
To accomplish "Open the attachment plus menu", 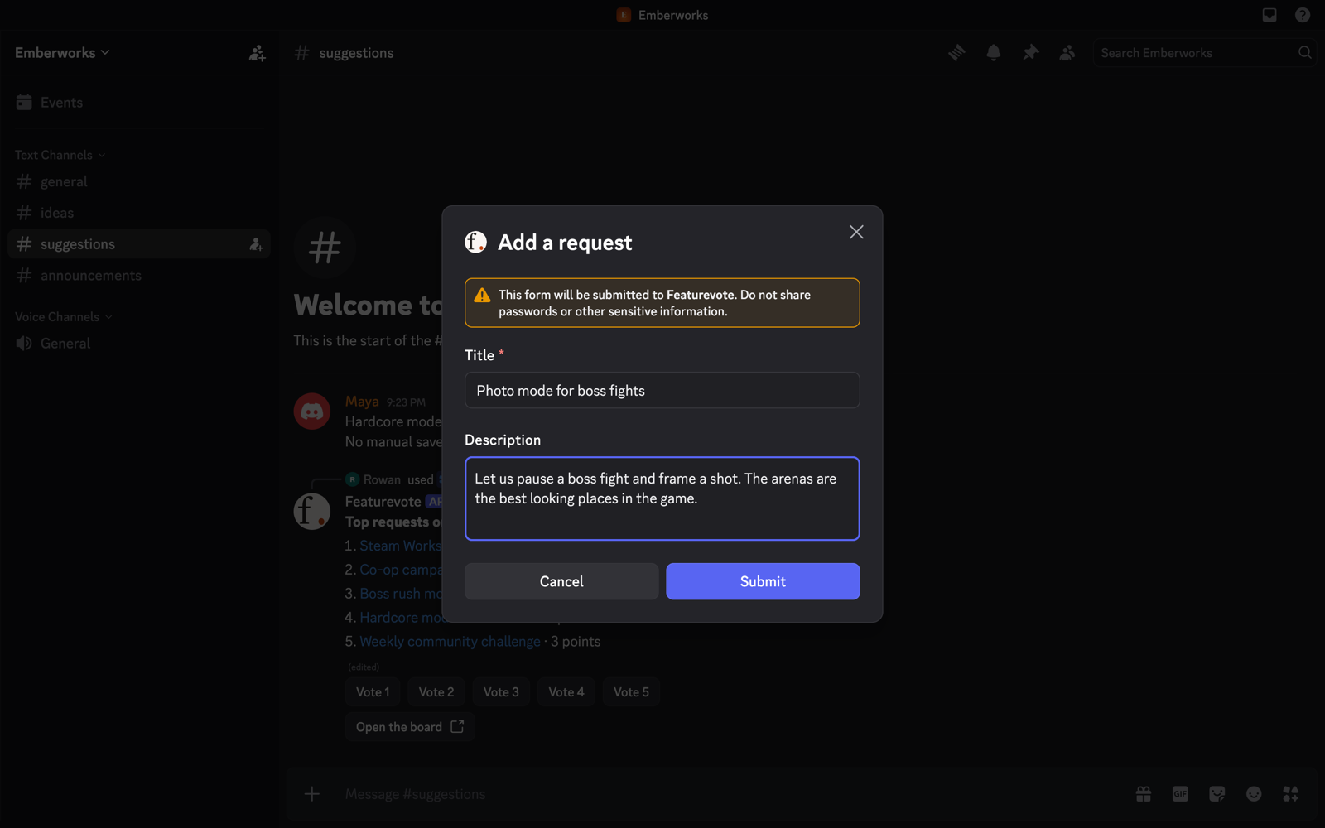I will 312,794.
